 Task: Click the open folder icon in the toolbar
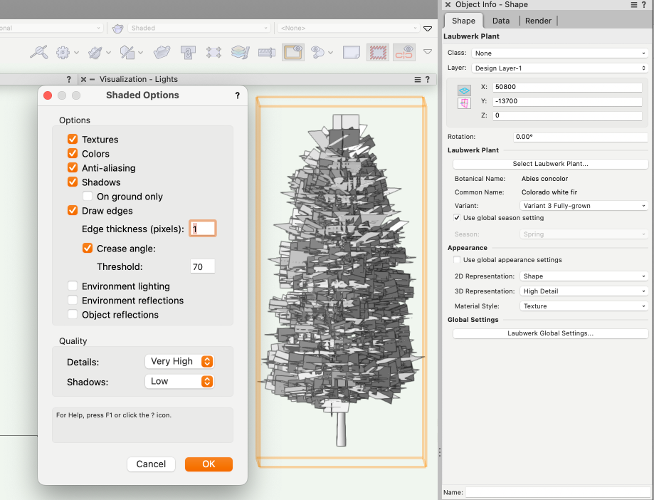[x=162, y=52]
